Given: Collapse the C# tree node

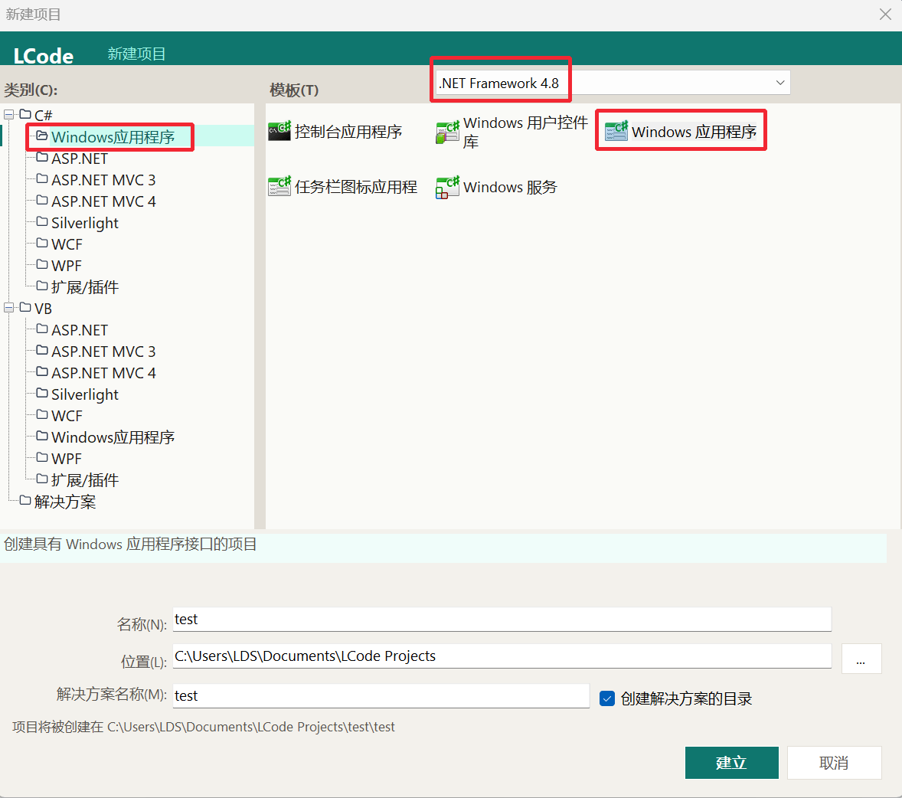Looking at the screenshot, I should 8,115.
